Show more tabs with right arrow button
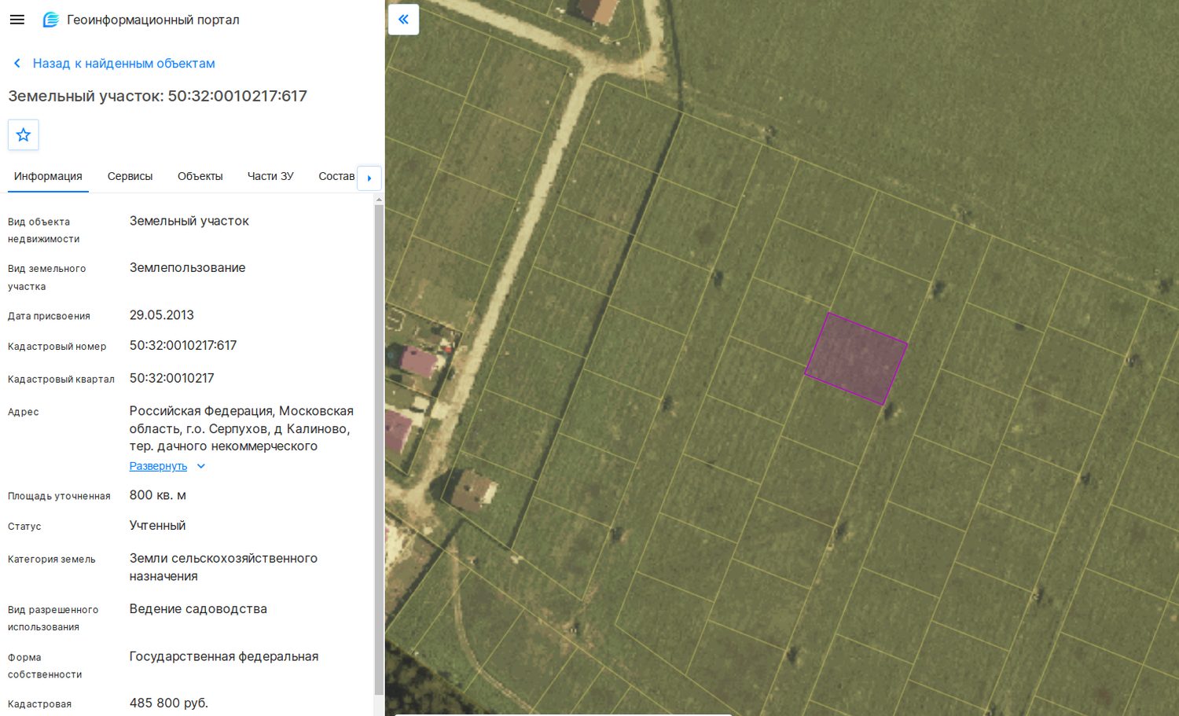This screenshot has height=716, width=1179. (x=369, y=178)
